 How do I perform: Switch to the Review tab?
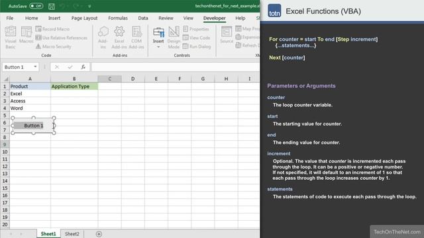click(166, 18)
